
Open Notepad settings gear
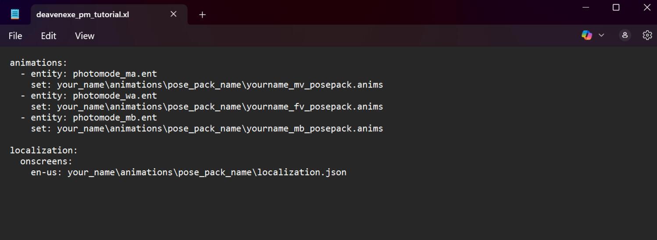tap(647, 35)
